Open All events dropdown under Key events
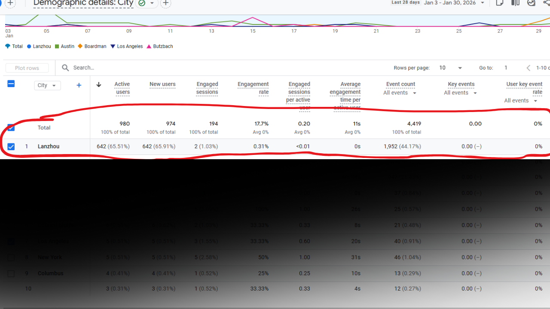The height and width of the screenshot is (309, 550). point(461,93)
